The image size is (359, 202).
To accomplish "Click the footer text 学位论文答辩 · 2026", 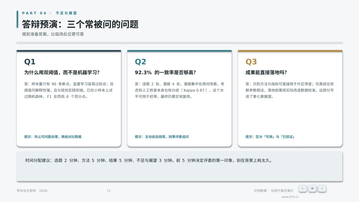I will 32,191.
